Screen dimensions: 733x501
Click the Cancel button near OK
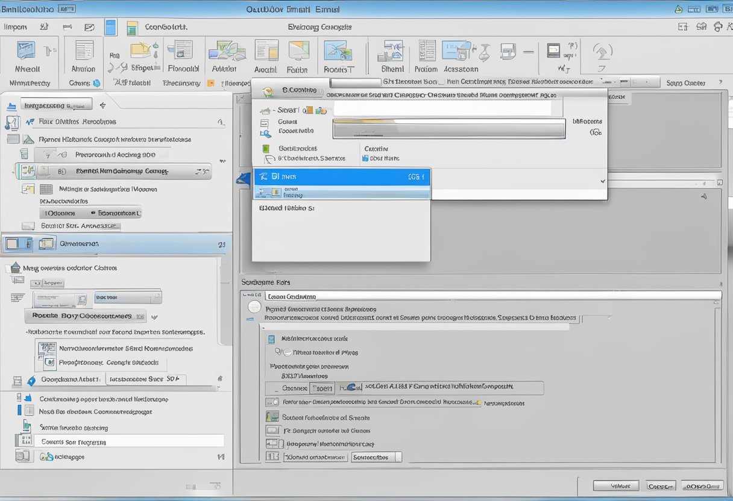[x=661, y=485]
